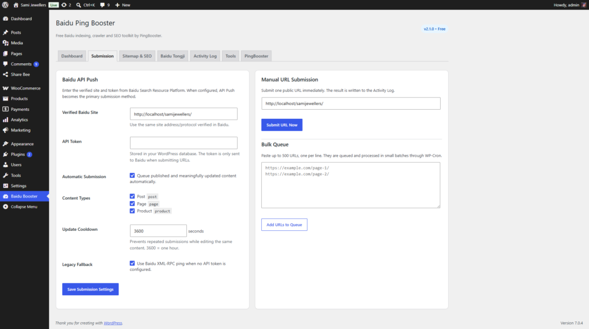Click the Plugins update count badge
Image resolution: width=589 pixels, height=329 pixels.
29,154
